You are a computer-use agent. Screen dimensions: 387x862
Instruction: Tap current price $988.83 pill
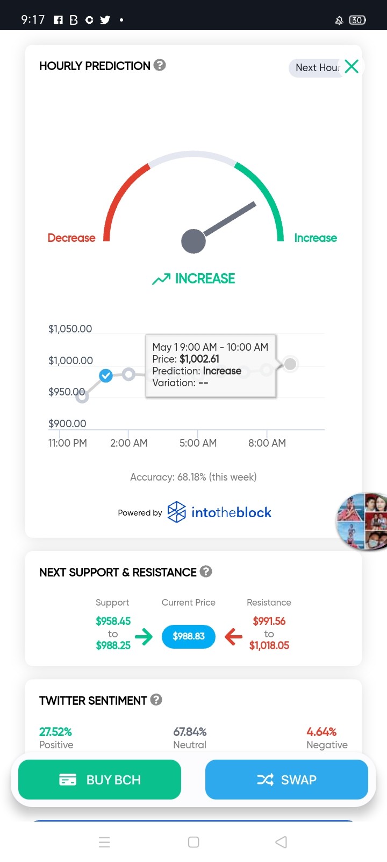point(189,636)
